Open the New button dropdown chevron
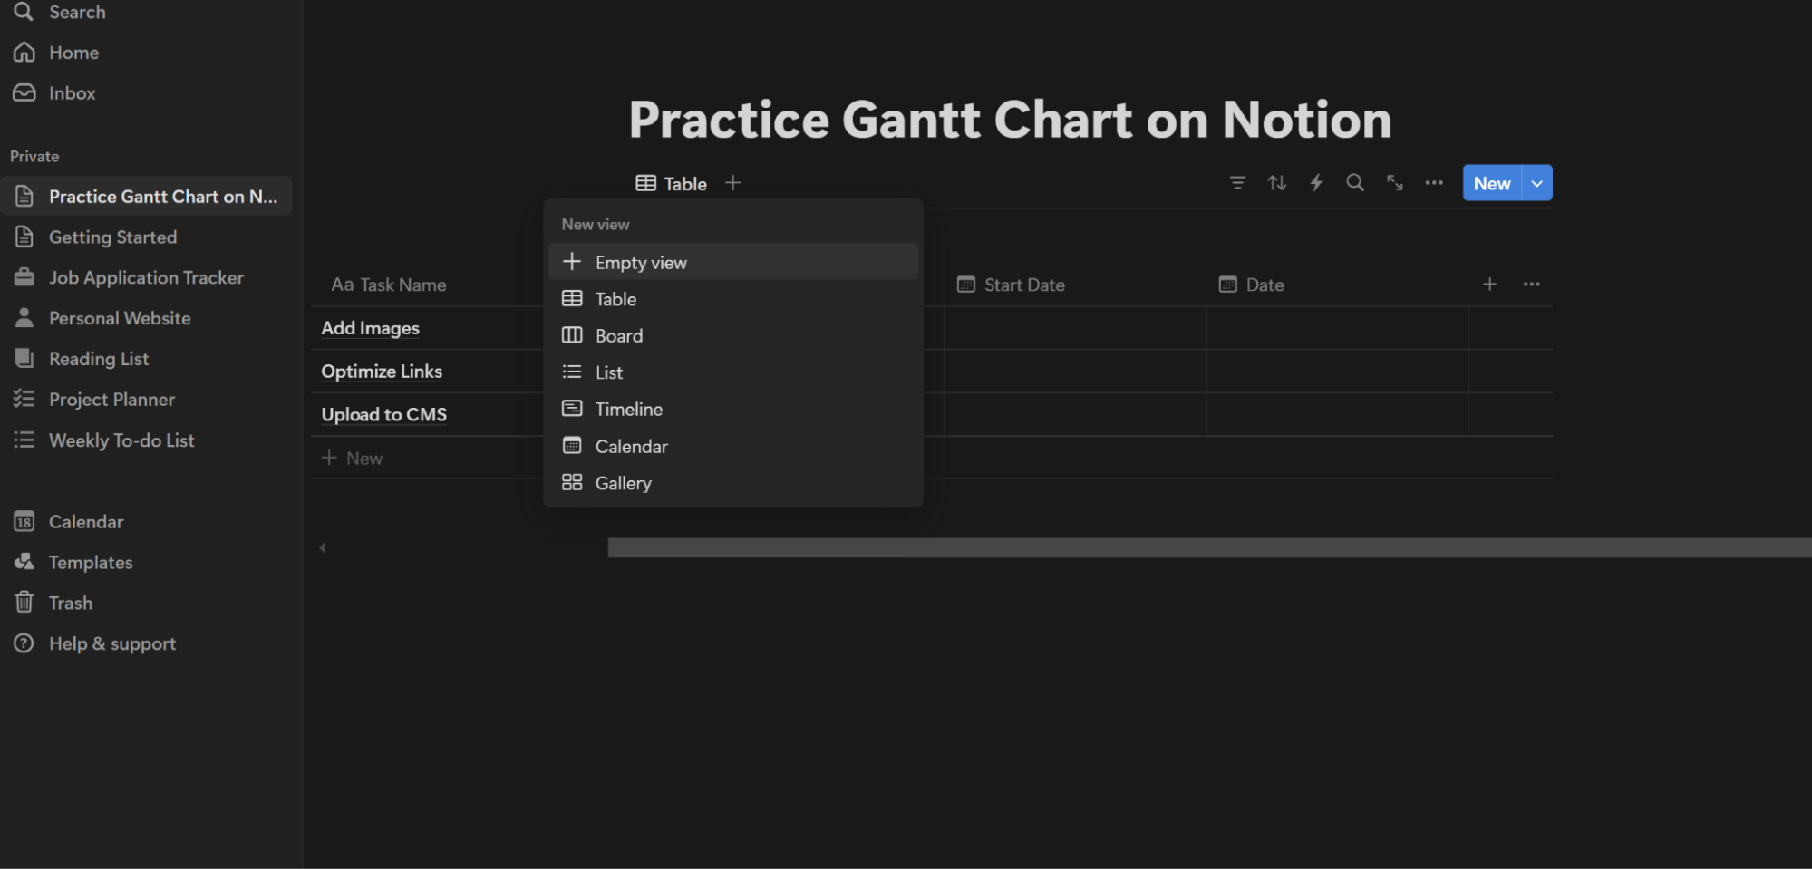The height and width of the screenshot is (870, 1812). (1536, 182)
